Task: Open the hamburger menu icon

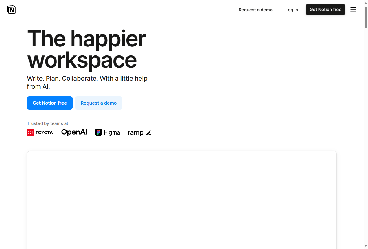Action: coord(353,10)
